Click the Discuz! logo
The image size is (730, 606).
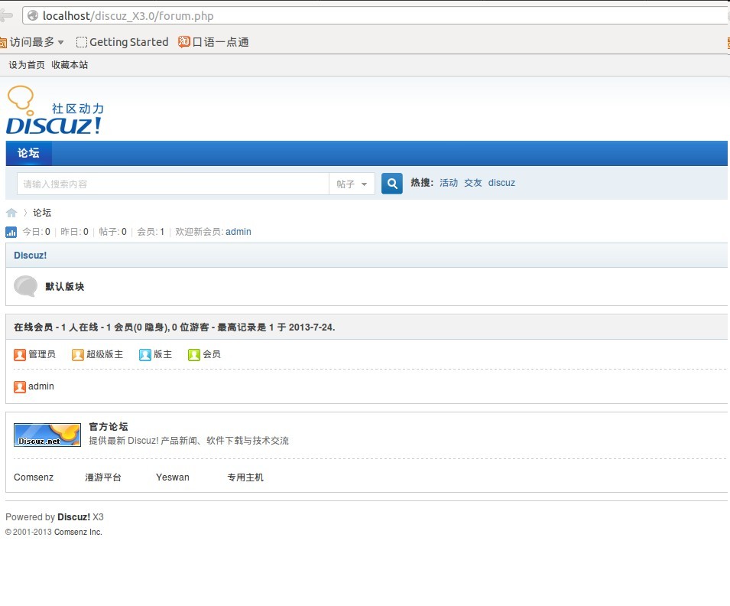click(55, 110)
